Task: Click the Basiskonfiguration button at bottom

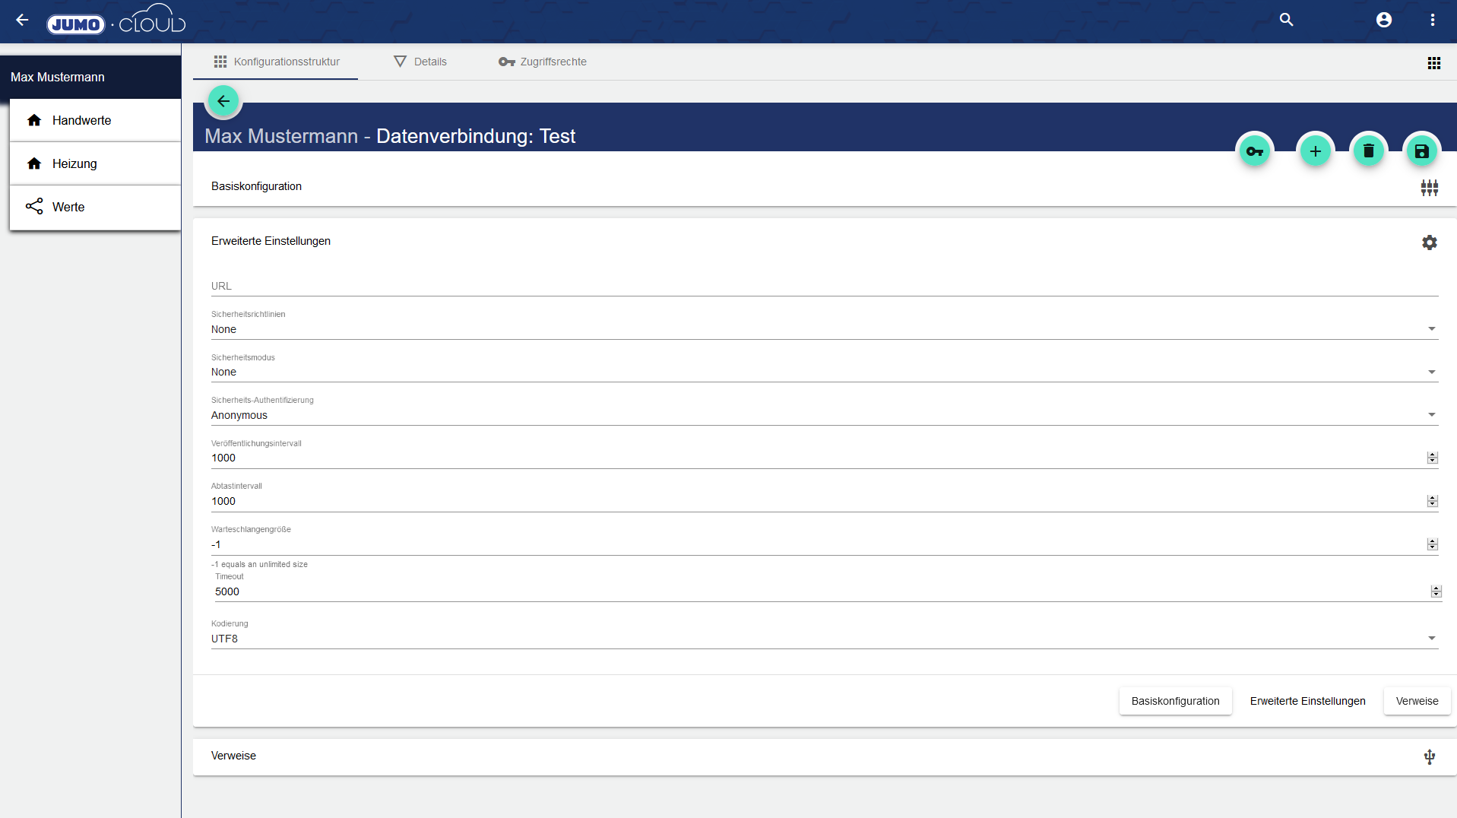Action: pos(1175,701)
